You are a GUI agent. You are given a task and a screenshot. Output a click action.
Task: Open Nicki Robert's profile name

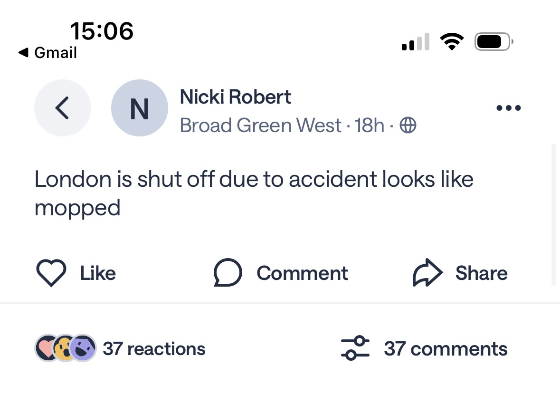click(235, 97)
